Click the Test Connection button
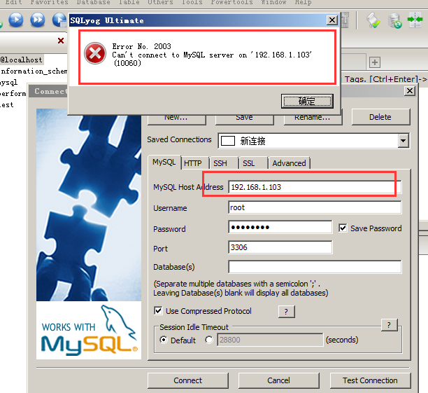 (370, 380)
